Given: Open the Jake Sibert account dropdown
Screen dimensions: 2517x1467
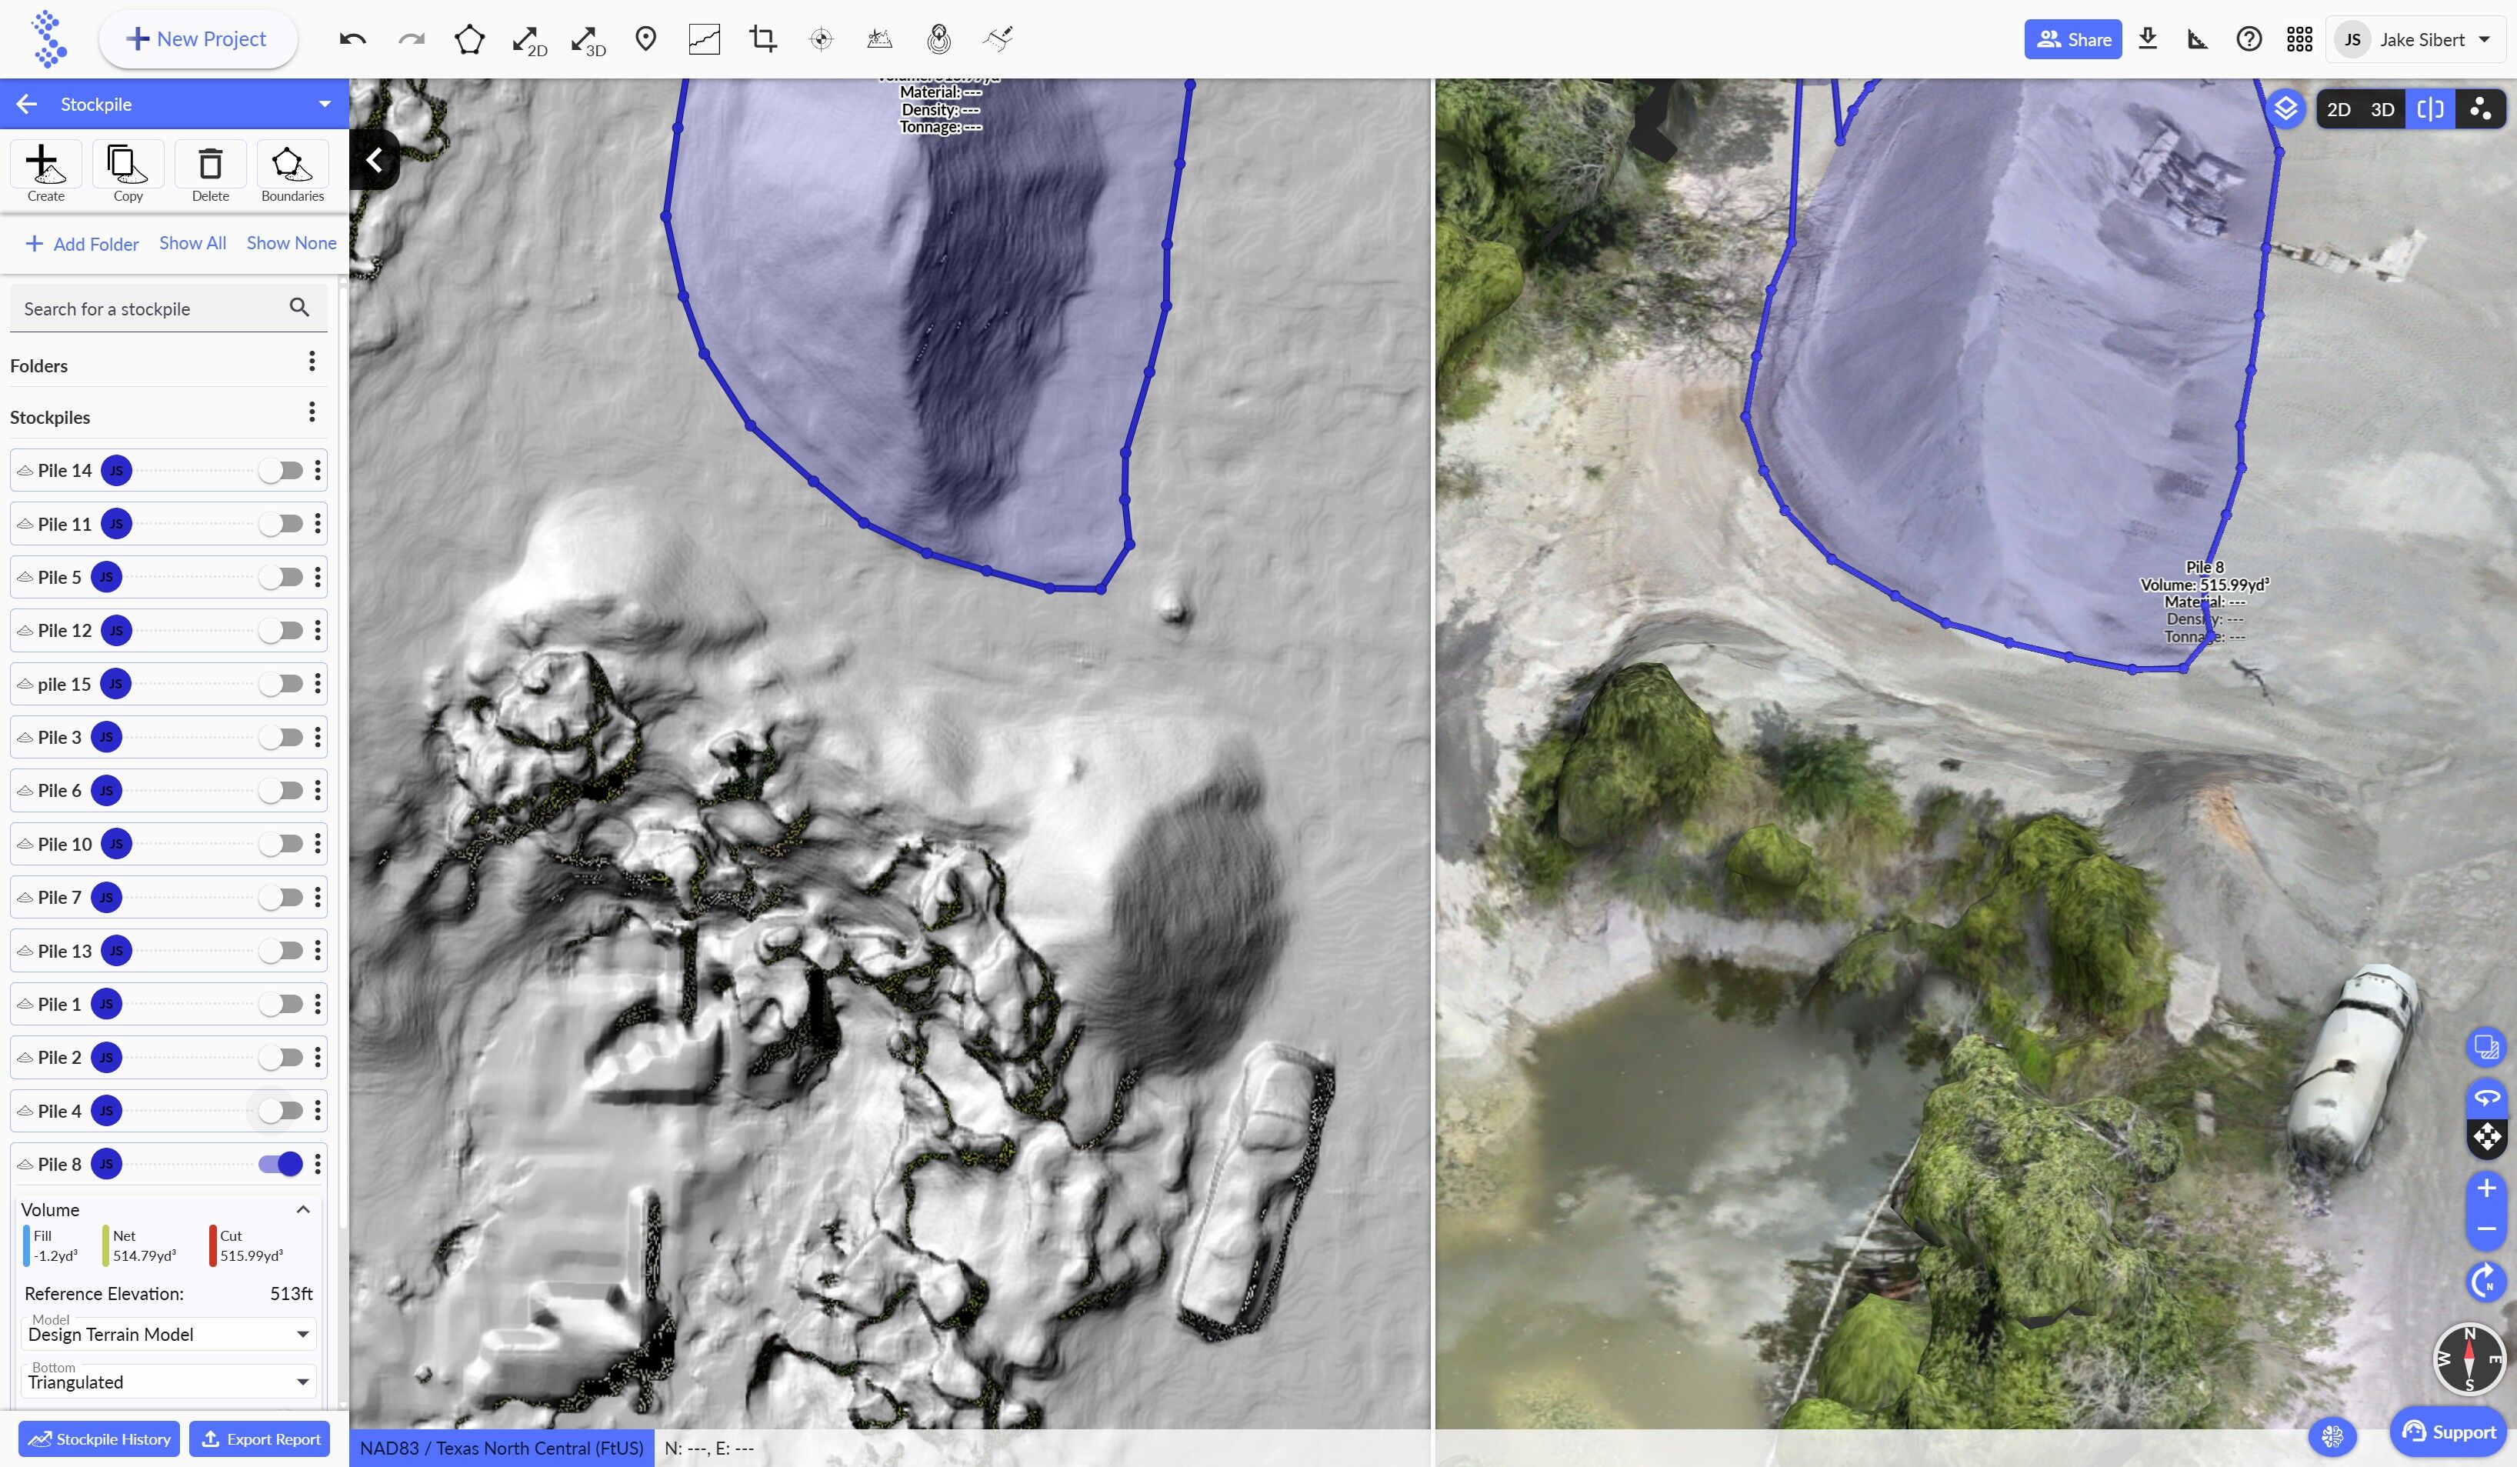Looking at the screenshot, I should pos(2417,39).
